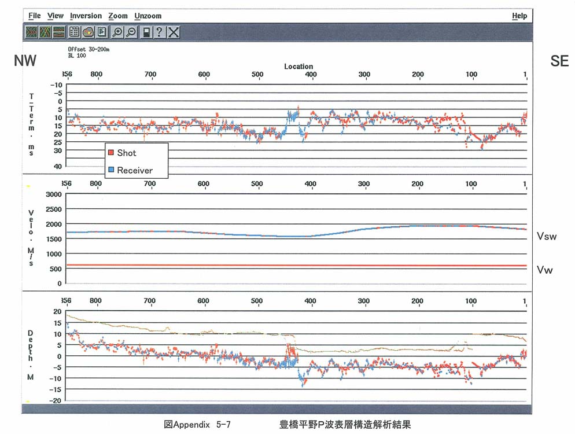Image resolution: width=575 pixels, height=434 pixels.
Task: Open the Help menu
Action: pos(519,16)
